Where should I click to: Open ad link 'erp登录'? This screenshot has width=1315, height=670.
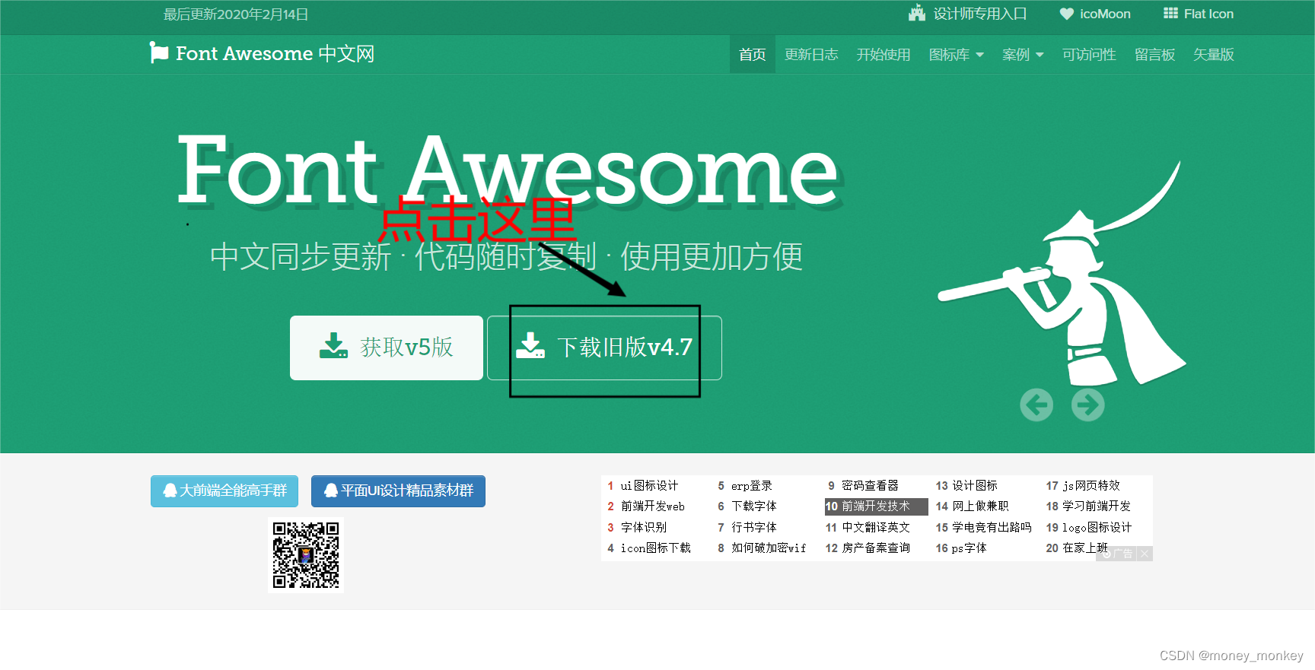pos(752,485)
